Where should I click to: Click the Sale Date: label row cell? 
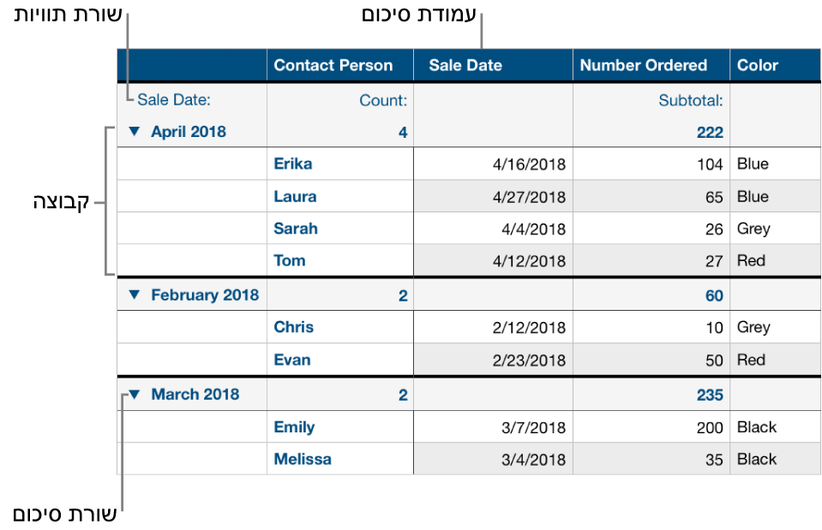[x=174, y=100]
